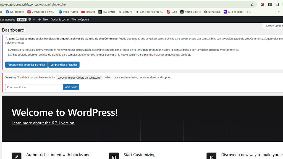The image size is (283, 159).
Task: Click the Visible site status badge
Action: click(x=22, y=20)
